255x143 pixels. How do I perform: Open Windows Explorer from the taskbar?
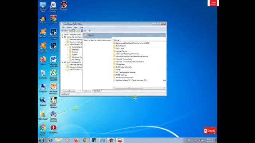pos(59,140)
